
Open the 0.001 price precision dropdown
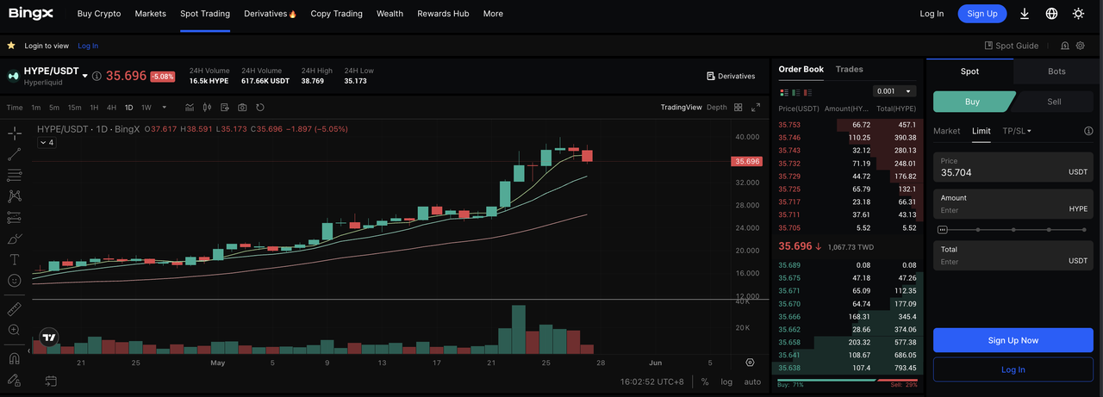(894, 91)
